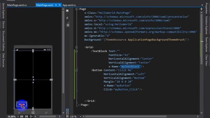Screen dimensions: 210x118
Task: Click the editor scroll right arrow
Action: [x=198, y=117]
